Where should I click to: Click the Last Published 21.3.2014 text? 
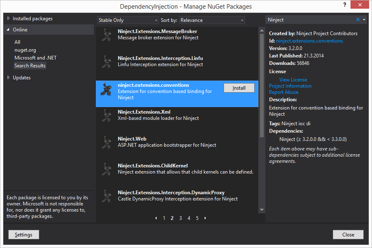coord(296,56)
